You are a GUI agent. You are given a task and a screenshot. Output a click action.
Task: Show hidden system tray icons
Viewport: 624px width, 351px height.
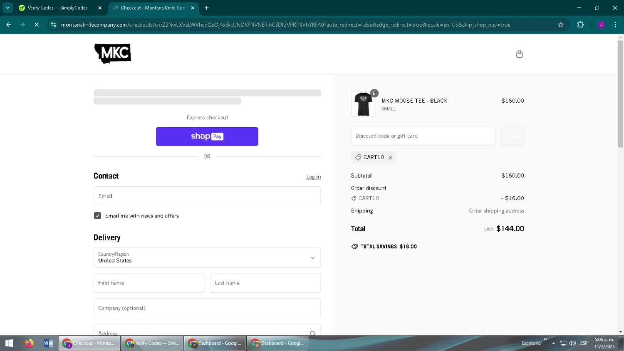(553, 343)
